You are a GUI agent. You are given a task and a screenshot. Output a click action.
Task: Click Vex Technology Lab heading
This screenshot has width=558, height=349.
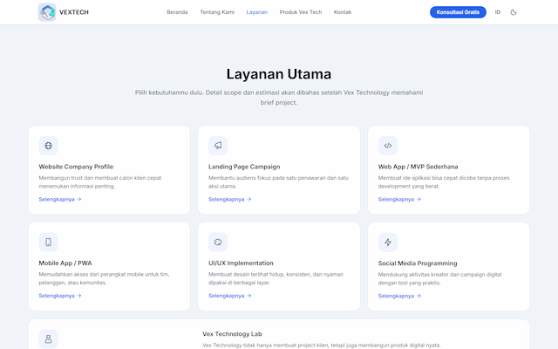232,334
